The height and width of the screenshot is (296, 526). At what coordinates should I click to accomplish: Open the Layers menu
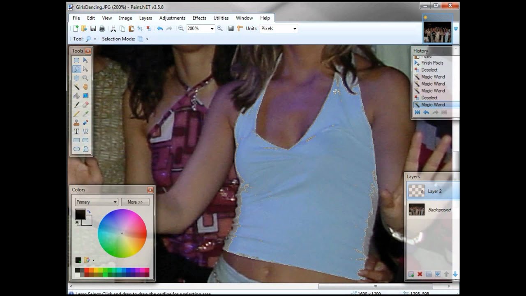(x=145, y=18)
